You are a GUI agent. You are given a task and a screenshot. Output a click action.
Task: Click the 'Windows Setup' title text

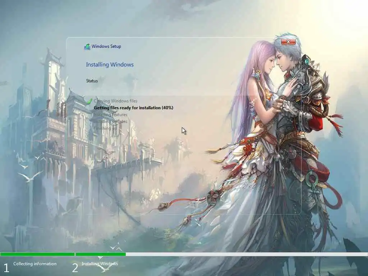pyautogui.click(x=106, y=46)
